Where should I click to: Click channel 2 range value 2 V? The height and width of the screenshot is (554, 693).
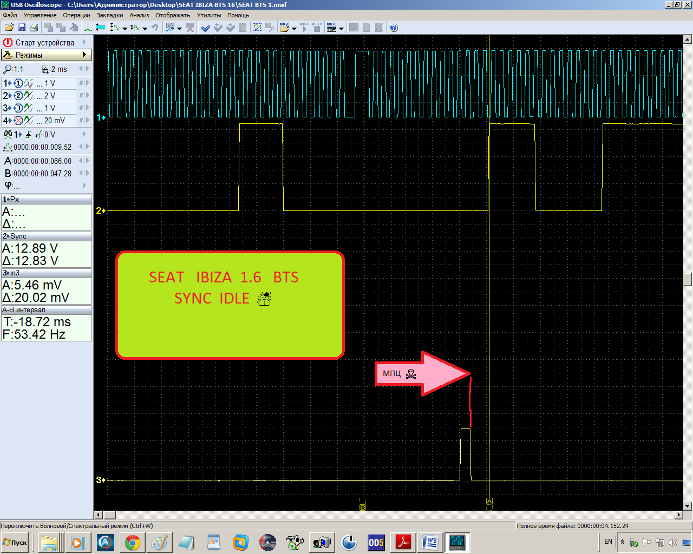tap(50, 96)
